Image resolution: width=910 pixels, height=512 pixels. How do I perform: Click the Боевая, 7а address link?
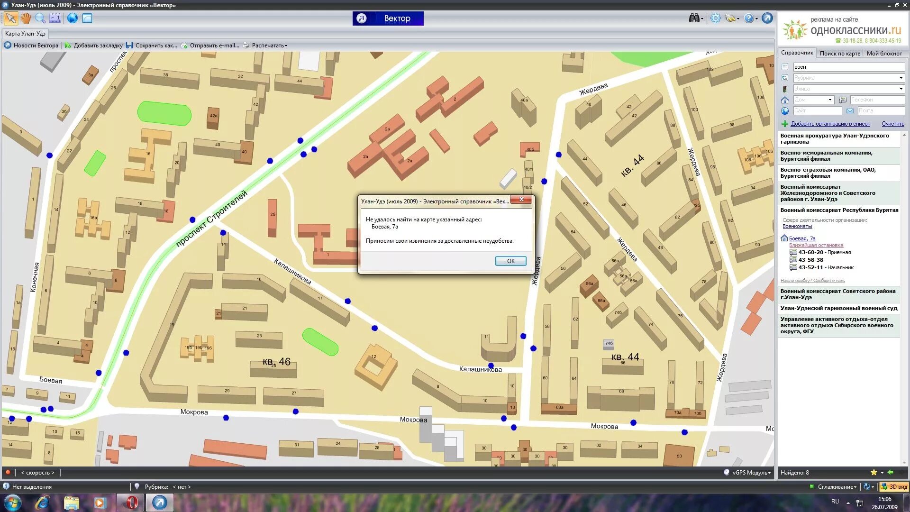tap(802, 238)
